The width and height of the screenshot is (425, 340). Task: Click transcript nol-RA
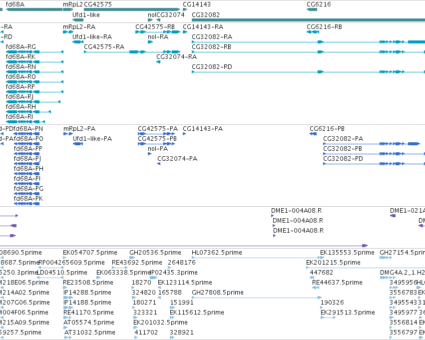(x=150, y=42)
